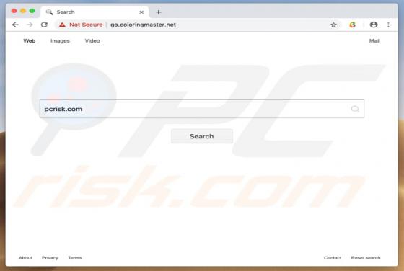Click the Reset search footer link
The height and width of the screenshot is (271, 404).
pyautogui.click(x=366, y=257)
